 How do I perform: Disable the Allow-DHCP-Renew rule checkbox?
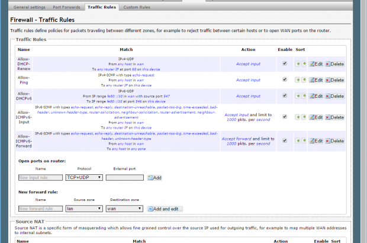(285, 63)
